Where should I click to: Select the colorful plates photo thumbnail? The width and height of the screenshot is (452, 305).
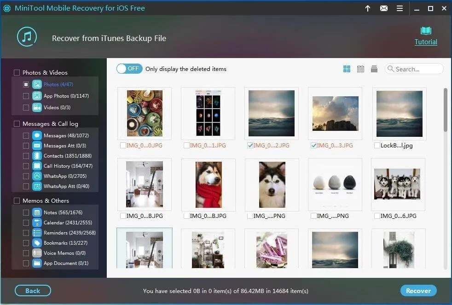(145, 113)
